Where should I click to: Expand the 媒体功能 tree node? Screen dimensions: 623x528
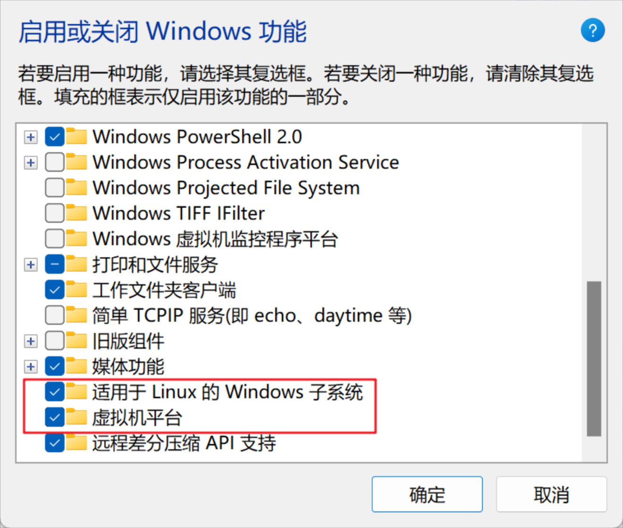(31, 366)
